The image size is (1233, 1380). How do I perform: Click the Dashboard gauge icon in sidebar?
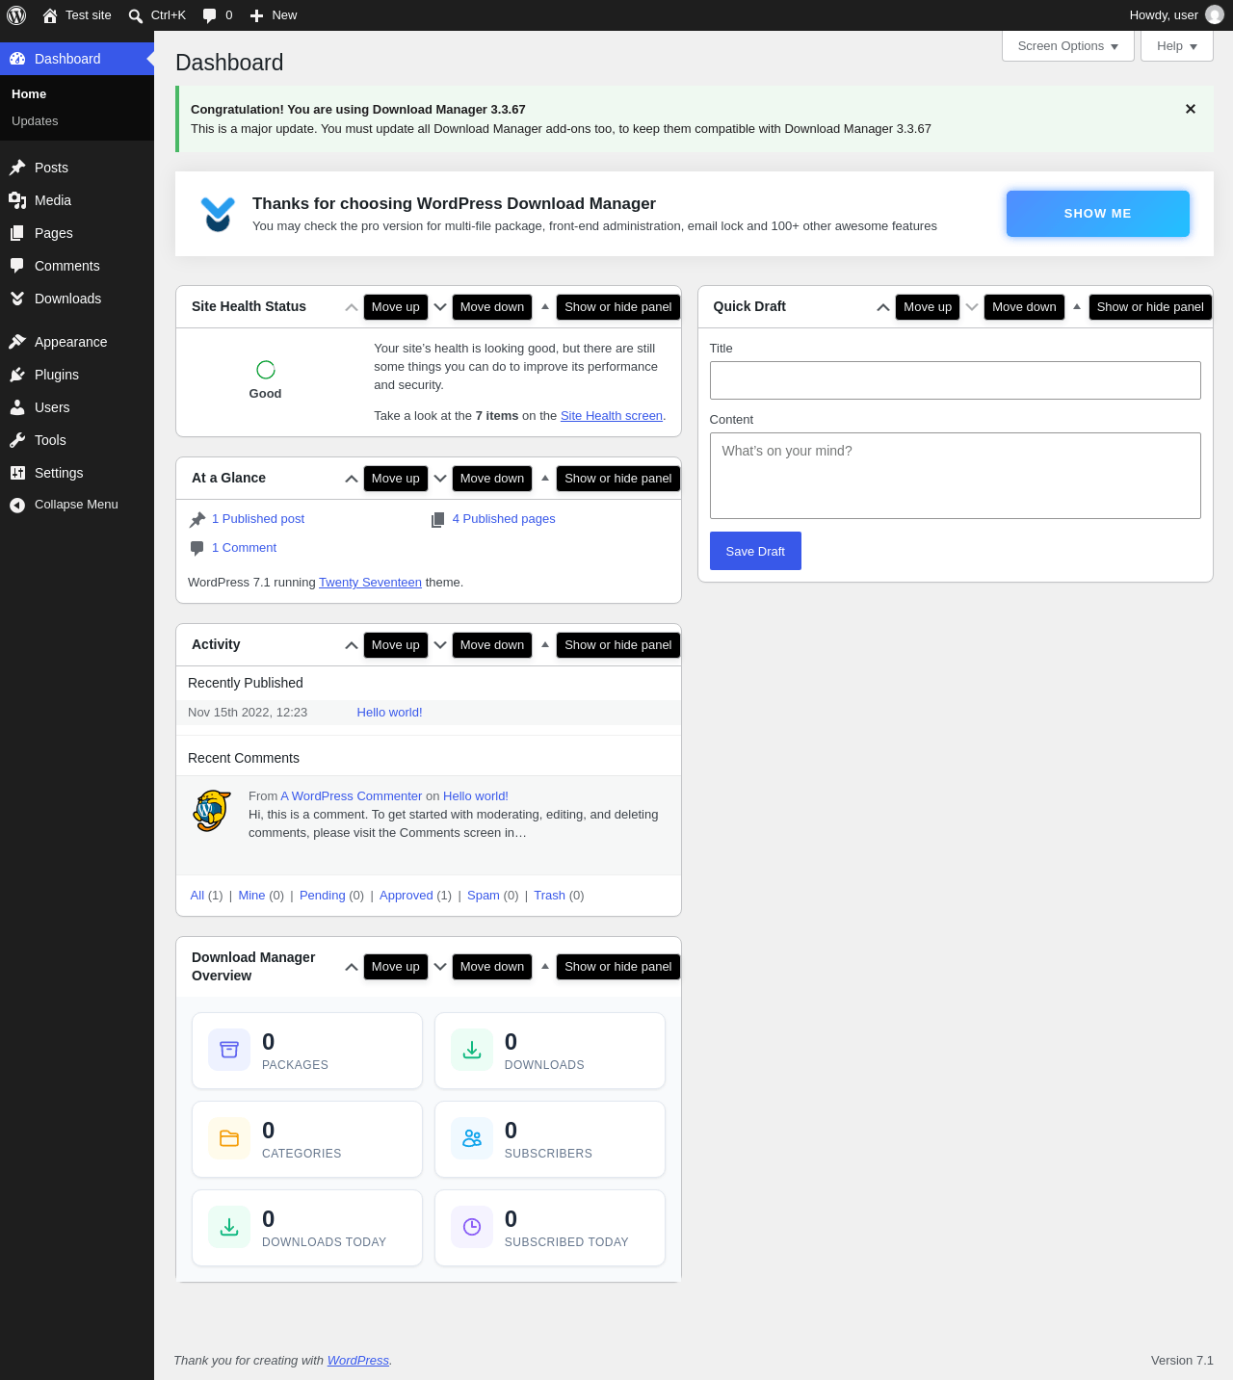tap(17, 59)
